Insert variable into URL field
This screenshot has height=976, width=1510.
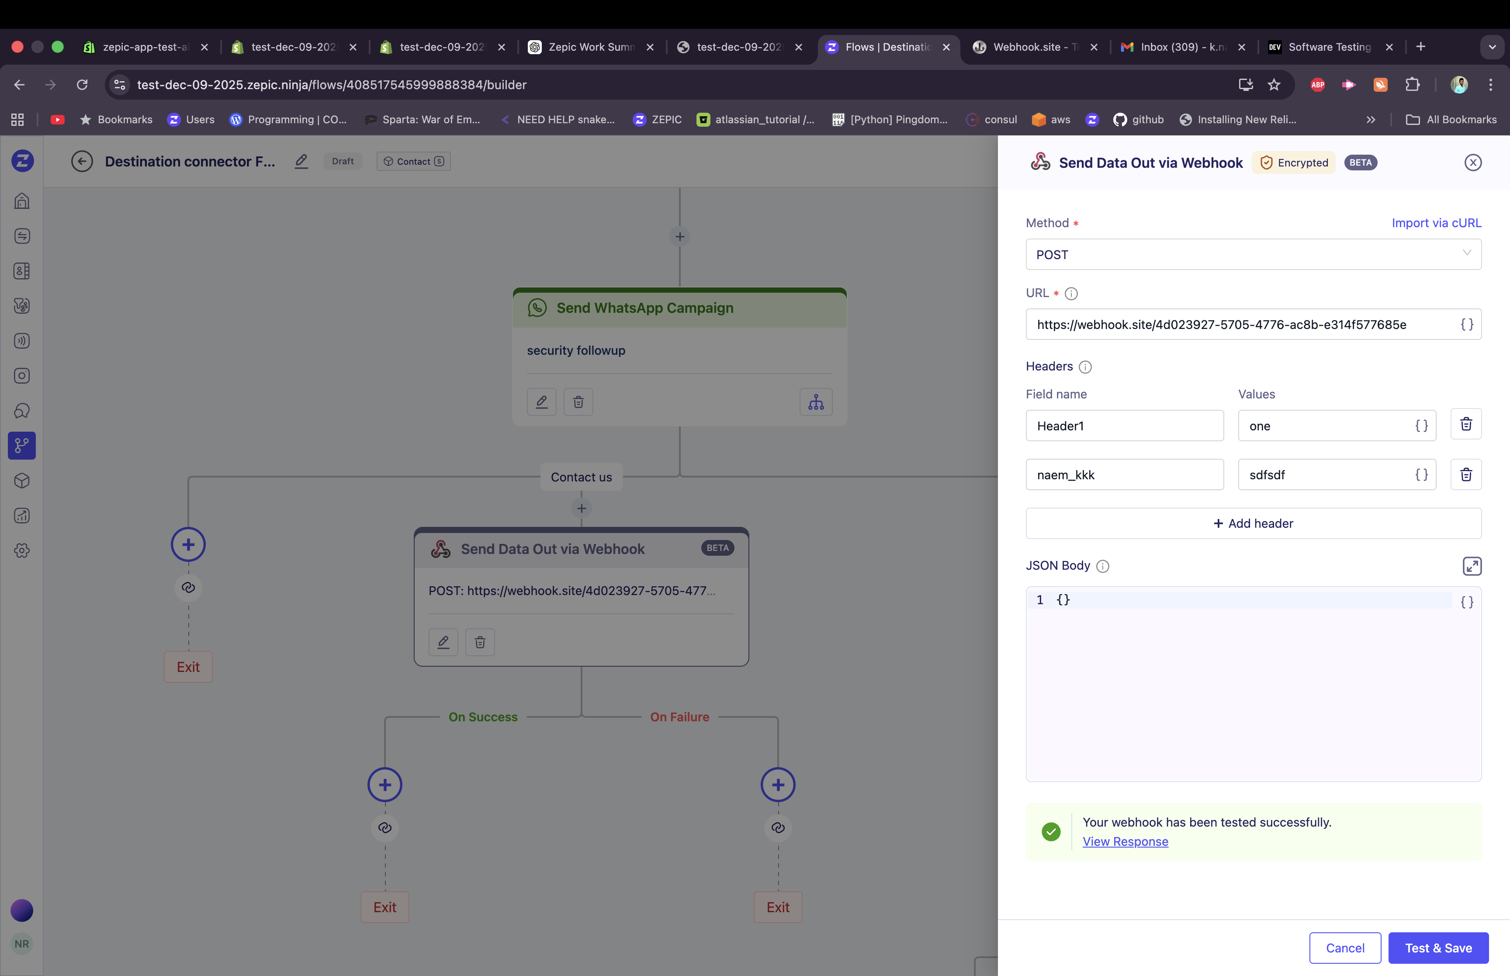pyautogui.click(x=1466, y=325)
